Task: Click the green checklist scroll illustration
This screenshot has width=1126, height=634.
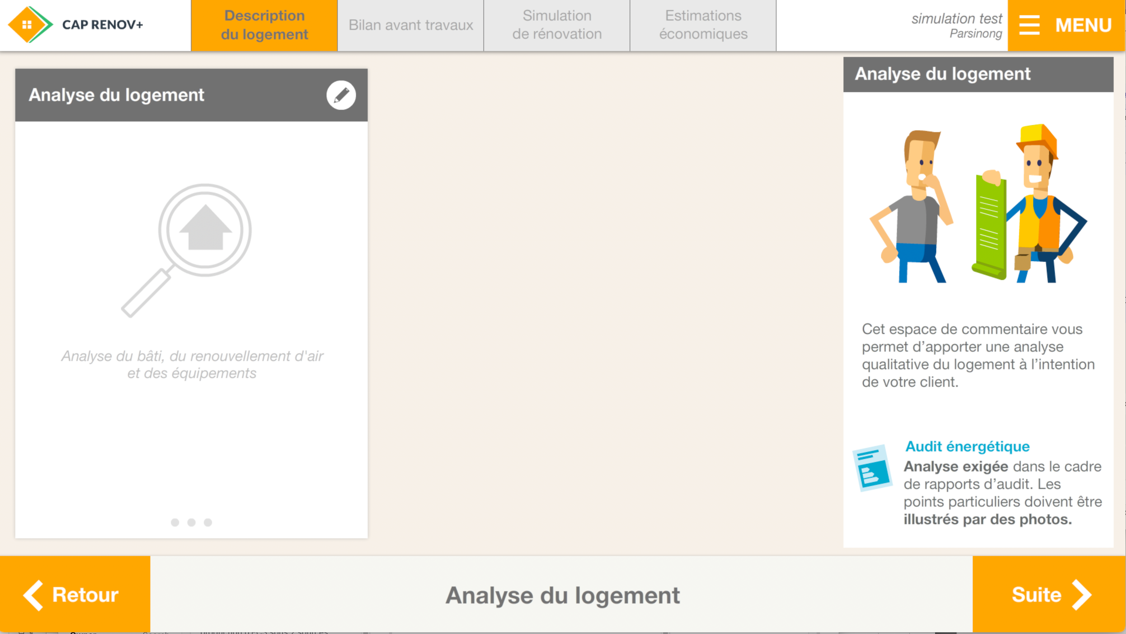Action: click(989, 227)
